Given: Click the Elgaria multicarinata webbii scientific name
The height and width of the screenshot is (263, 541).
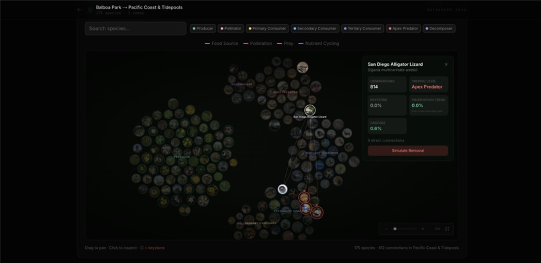Looking at the screenshot, I should (392, 70).
